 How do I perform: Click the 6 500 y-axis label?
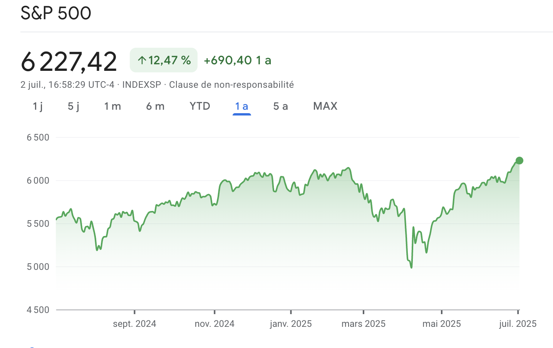(38, 137)
